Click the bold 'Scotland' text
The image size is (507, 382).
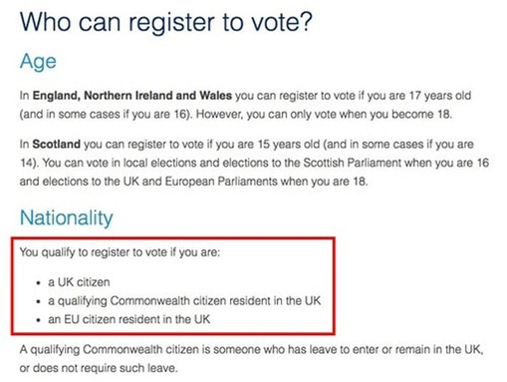coord(57,145)
